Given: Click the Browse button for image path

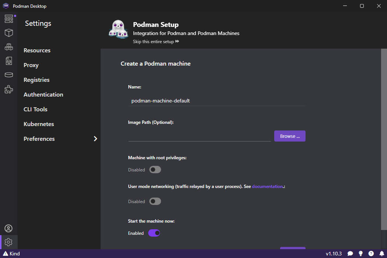Looking at the screenshot, I should 290,136.
